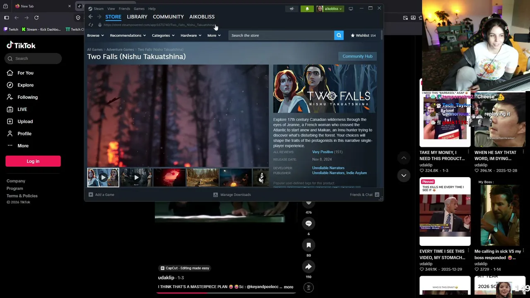
Task: Go to next TikTok video arrow
Action: point(404,175)
